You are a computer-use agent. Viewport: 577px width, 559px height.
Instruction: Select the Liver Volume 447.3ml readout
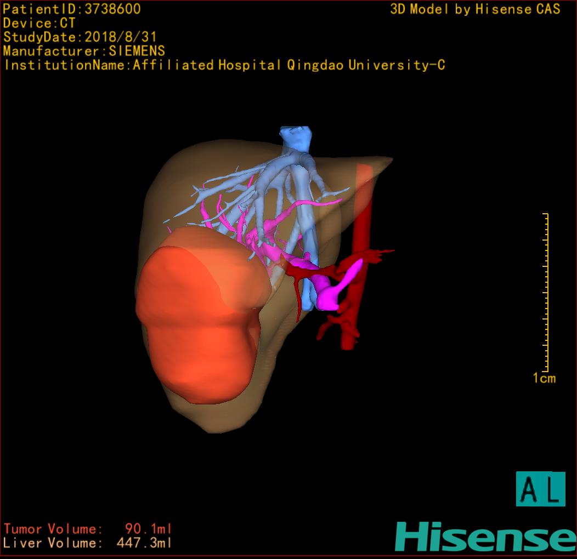click(x=88, y=543)
